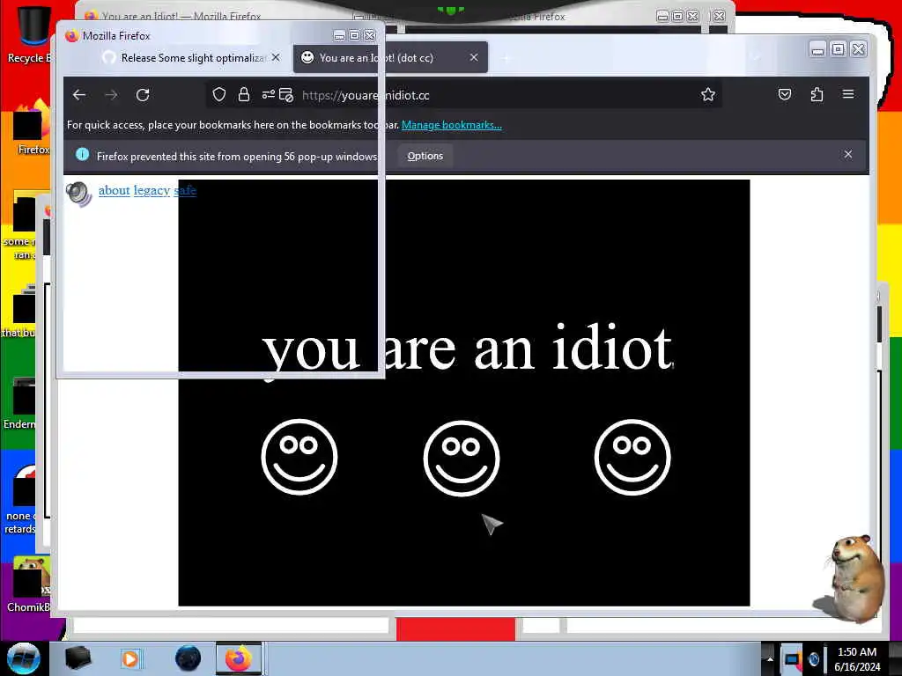Viewport: 902px width, 676px height.
Task: Open pop-up blocker Options button
Action: [425, 156]
